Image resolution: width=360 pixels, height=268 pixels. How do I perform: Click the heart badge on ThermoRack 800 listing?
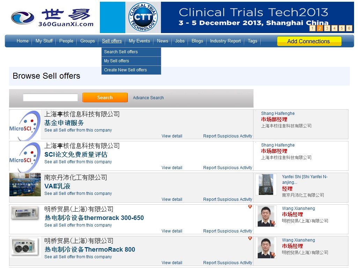pyautogui.click(x=250, y=238)
